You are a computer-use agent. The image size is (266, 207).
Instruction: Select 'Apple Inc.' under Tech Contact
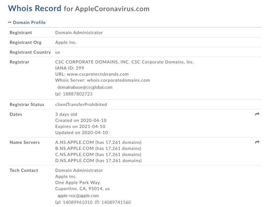coord(66,176)
